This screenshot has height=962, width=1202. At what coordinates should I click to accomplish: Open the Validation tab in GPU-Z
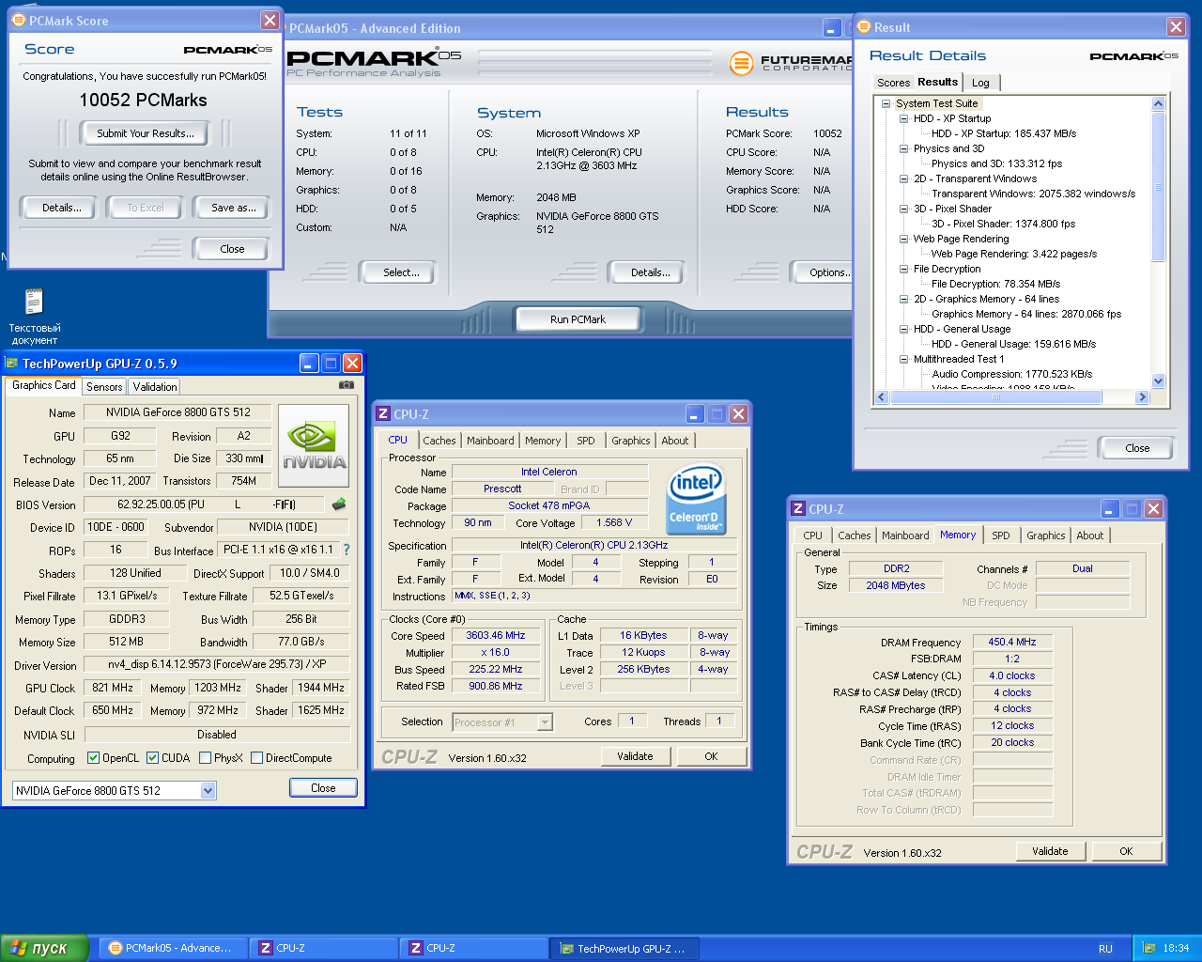click(155, 387)
